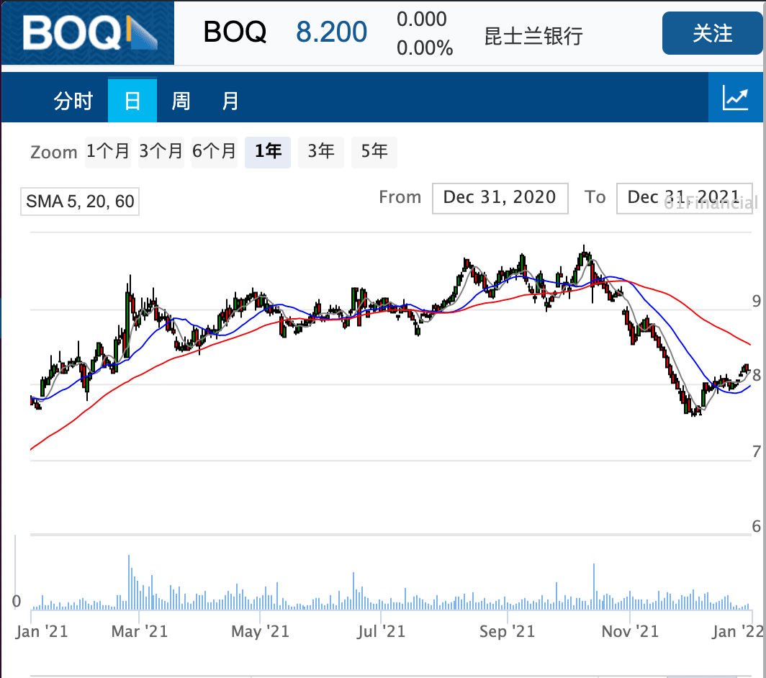Set zoom range to 5年
The image size is (766, 678).
tap(374, 151)
